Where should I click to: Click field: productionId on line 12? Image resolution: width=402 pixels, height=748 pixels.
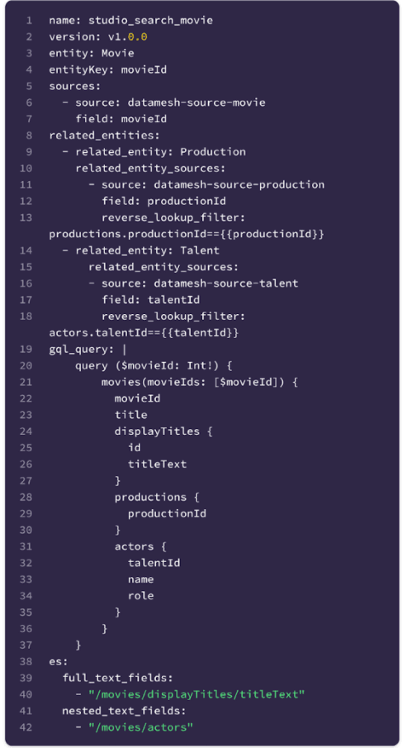tap(163, 201)
